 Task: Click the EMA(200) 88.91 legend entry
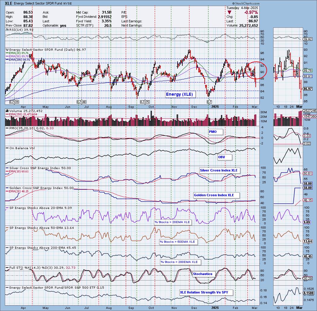pyautogui.click(x=18, y=60)
